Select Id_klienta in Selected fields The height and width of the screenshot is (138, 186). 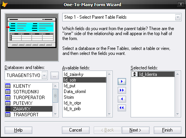click(x=153, y=74)
